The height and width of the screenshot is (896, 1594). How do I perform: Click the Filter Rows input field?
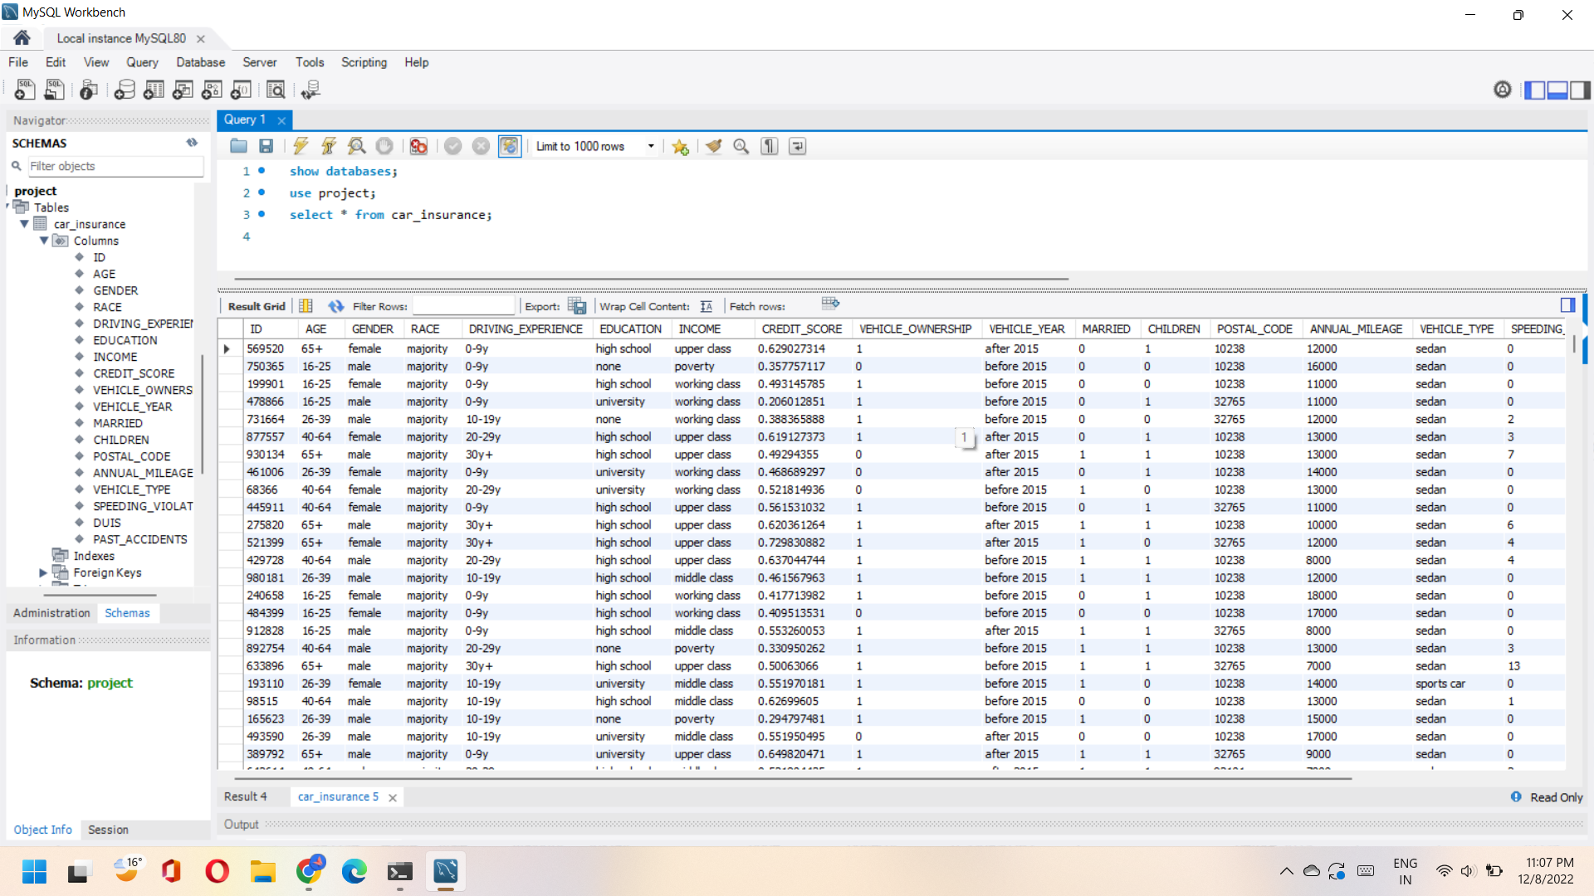tap(463, 306)
